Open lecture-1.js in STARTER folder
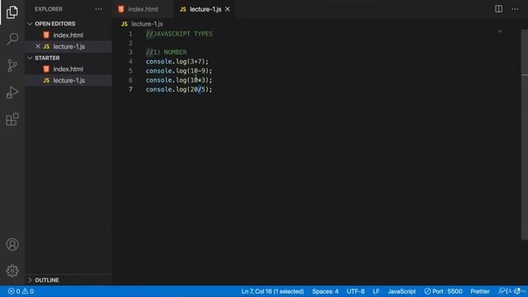 (69, 81)
